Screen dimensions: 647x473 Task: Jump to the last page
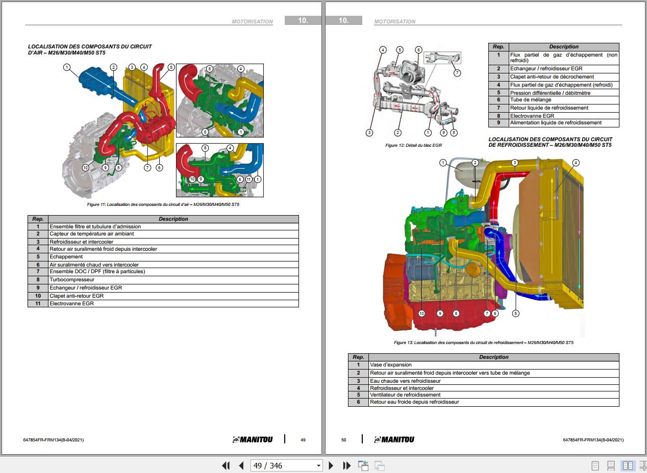click(x=346, y=465)
